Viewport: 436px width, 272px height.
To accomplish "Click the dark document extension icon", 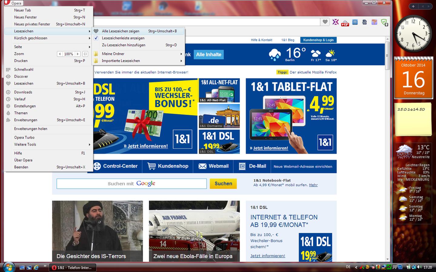I will [364, 22].
